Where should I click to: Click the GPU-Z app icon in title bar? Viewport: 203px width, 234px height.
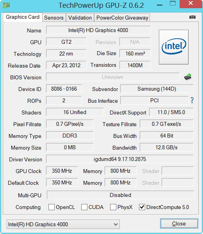click(x=6, y=5)
